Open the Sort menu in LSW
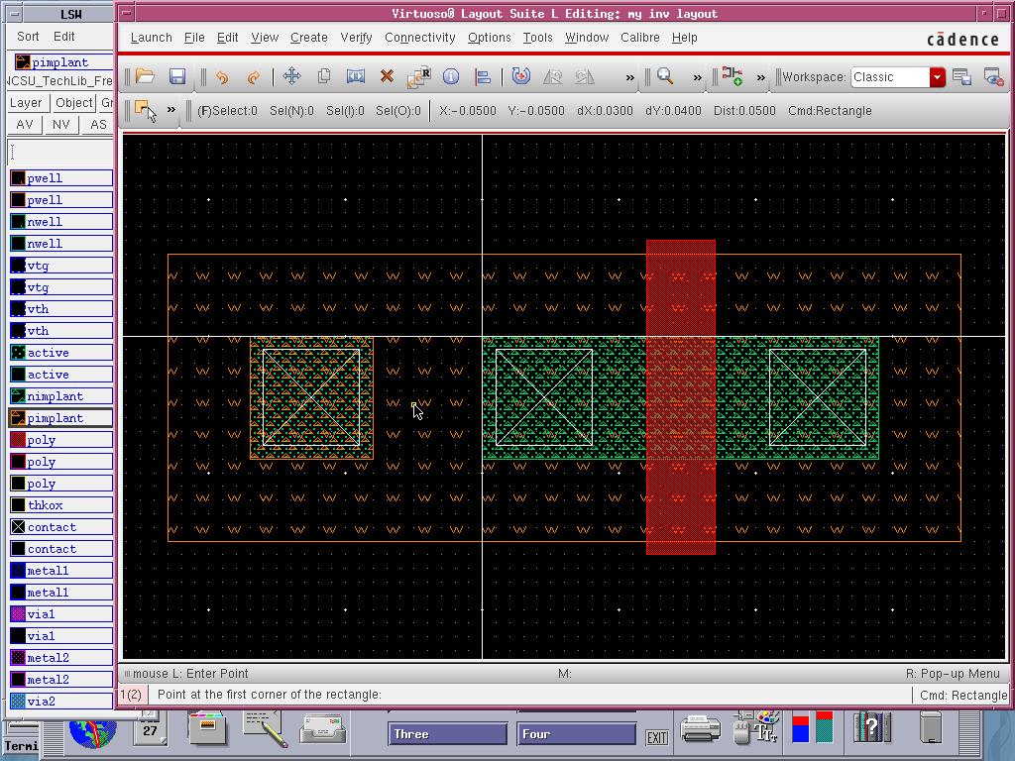 [x=28, y=37]
